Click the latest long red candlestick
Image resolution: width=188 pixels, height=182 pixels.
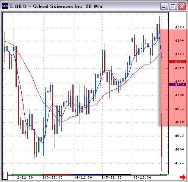click(161, 141)
